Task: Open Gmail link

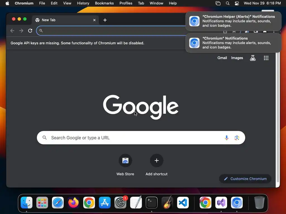Action: coord(222,58)
